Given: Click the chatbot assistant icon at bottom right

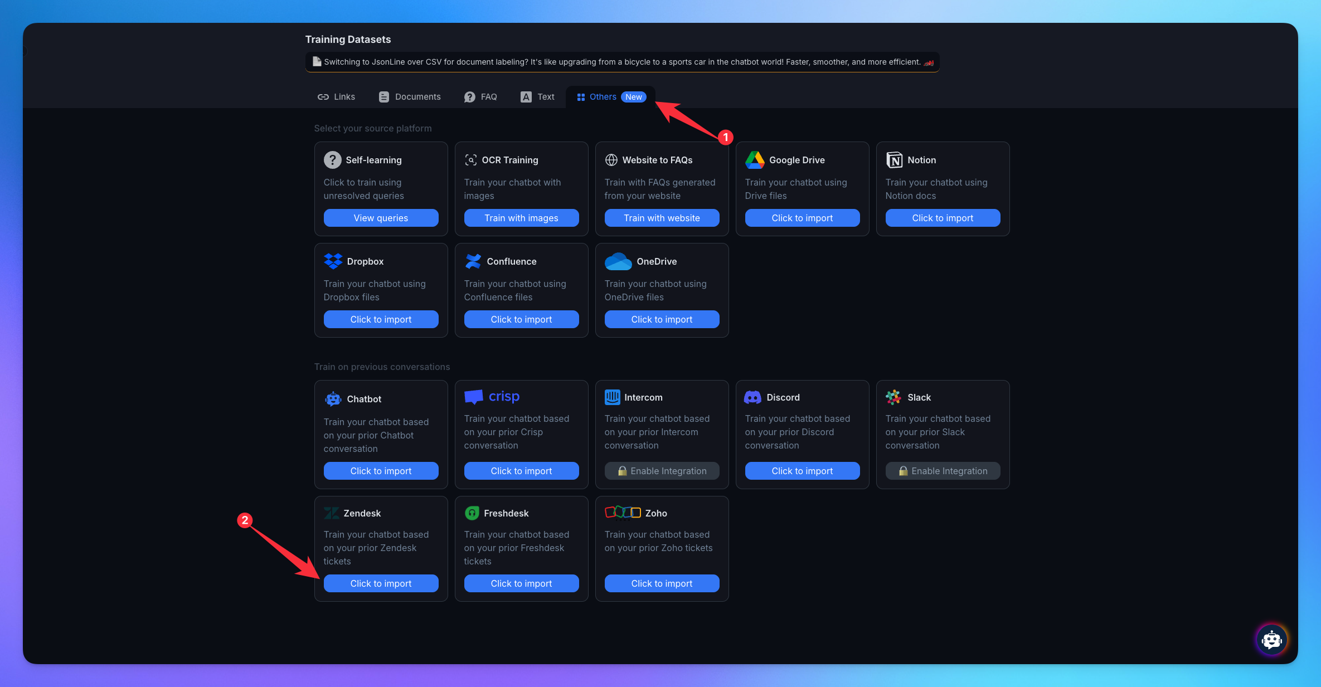Looking at the screenshot, I should (x=1271, y=640).
